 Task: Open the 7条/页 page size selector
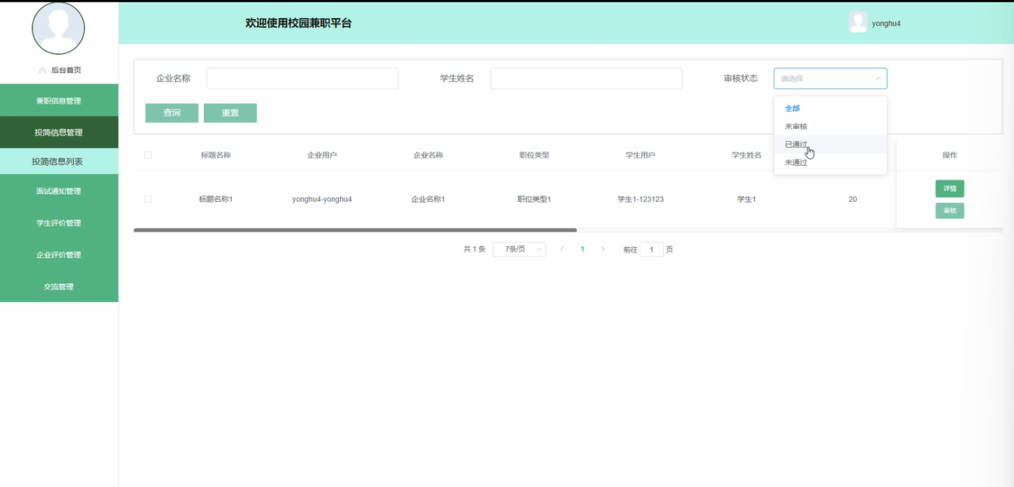coord(519,250)
